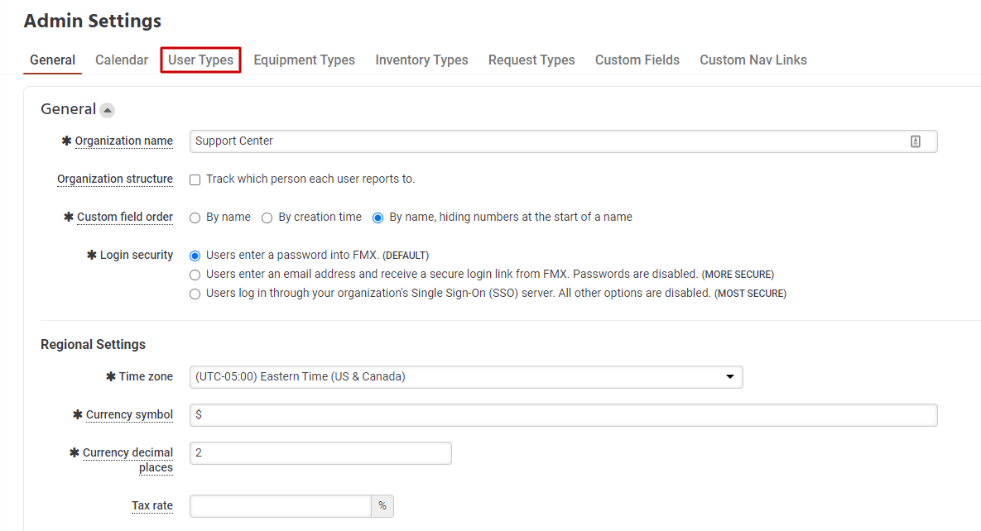Select 'By creation time' radio option
The width and height of the screenshot is (981, 531).
267,218
